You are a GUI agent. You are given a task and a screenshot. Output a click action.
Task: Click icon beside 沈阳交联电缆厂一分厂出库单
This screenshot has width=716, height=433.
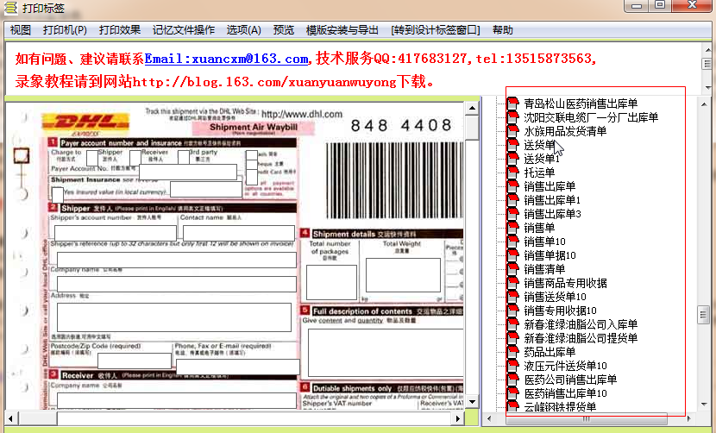(x=512, y=117)
